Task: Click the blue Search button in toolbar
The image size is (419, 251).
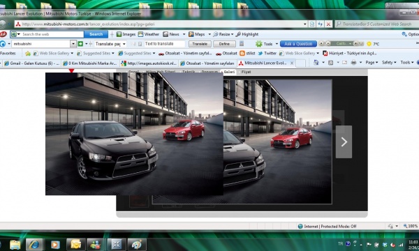Action: pos(96,34)
